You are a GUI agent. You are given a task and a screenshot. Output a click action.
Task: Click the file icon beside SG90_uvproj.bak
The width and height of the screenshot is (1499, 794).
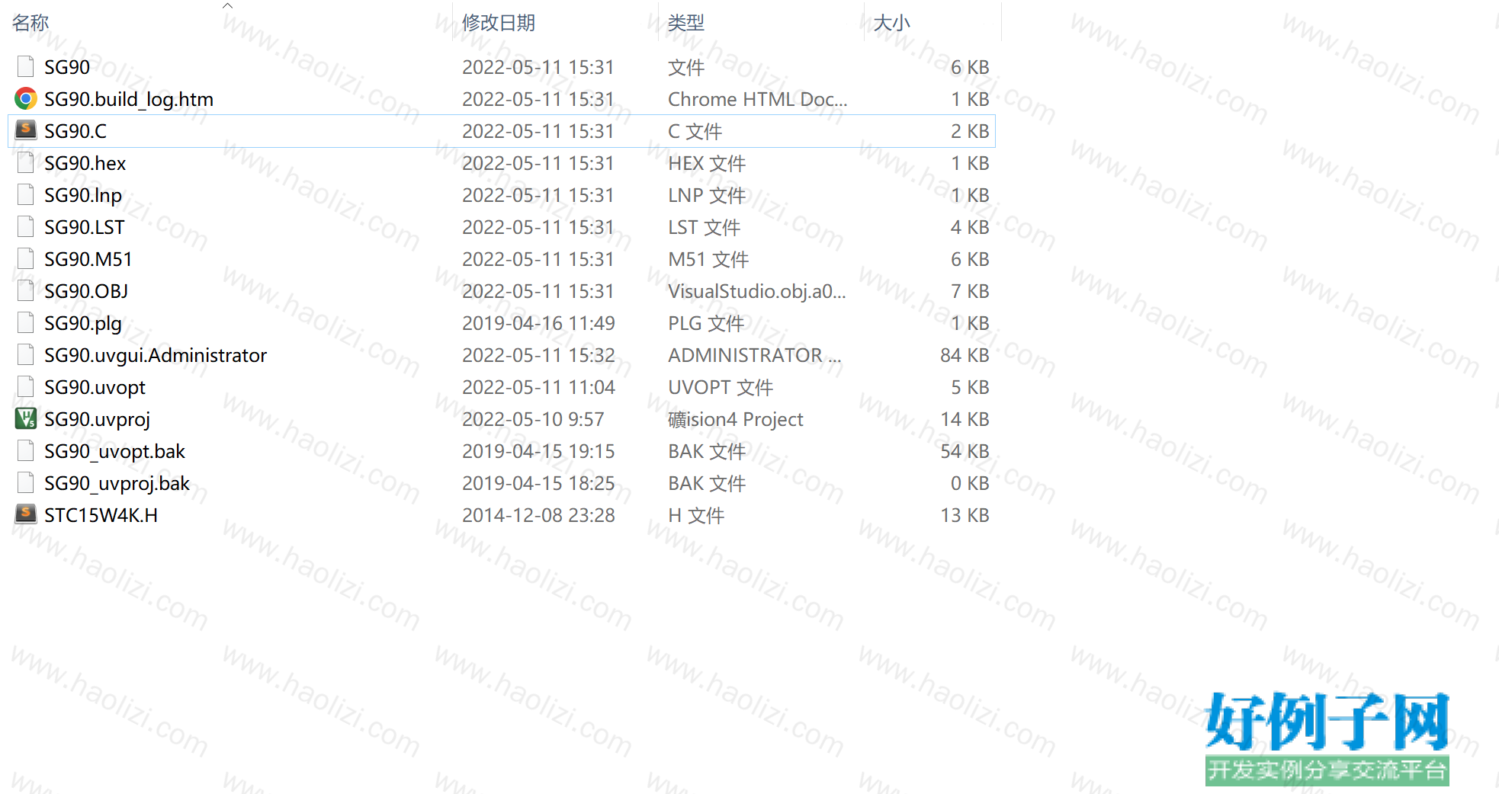[25, 483]
